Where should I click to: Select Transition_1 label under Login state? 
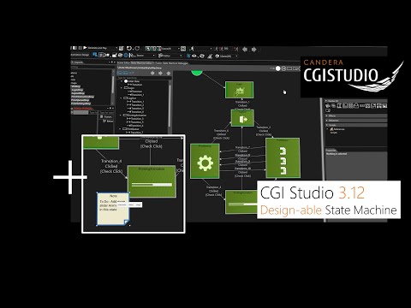coord(242,102)
